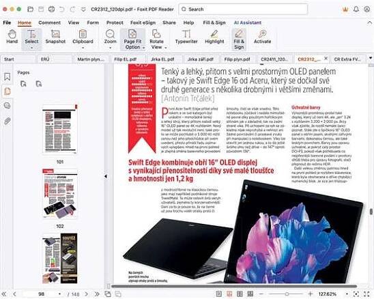Click the save icon in title bar
374x299 pixels.
tap(41, 10)
